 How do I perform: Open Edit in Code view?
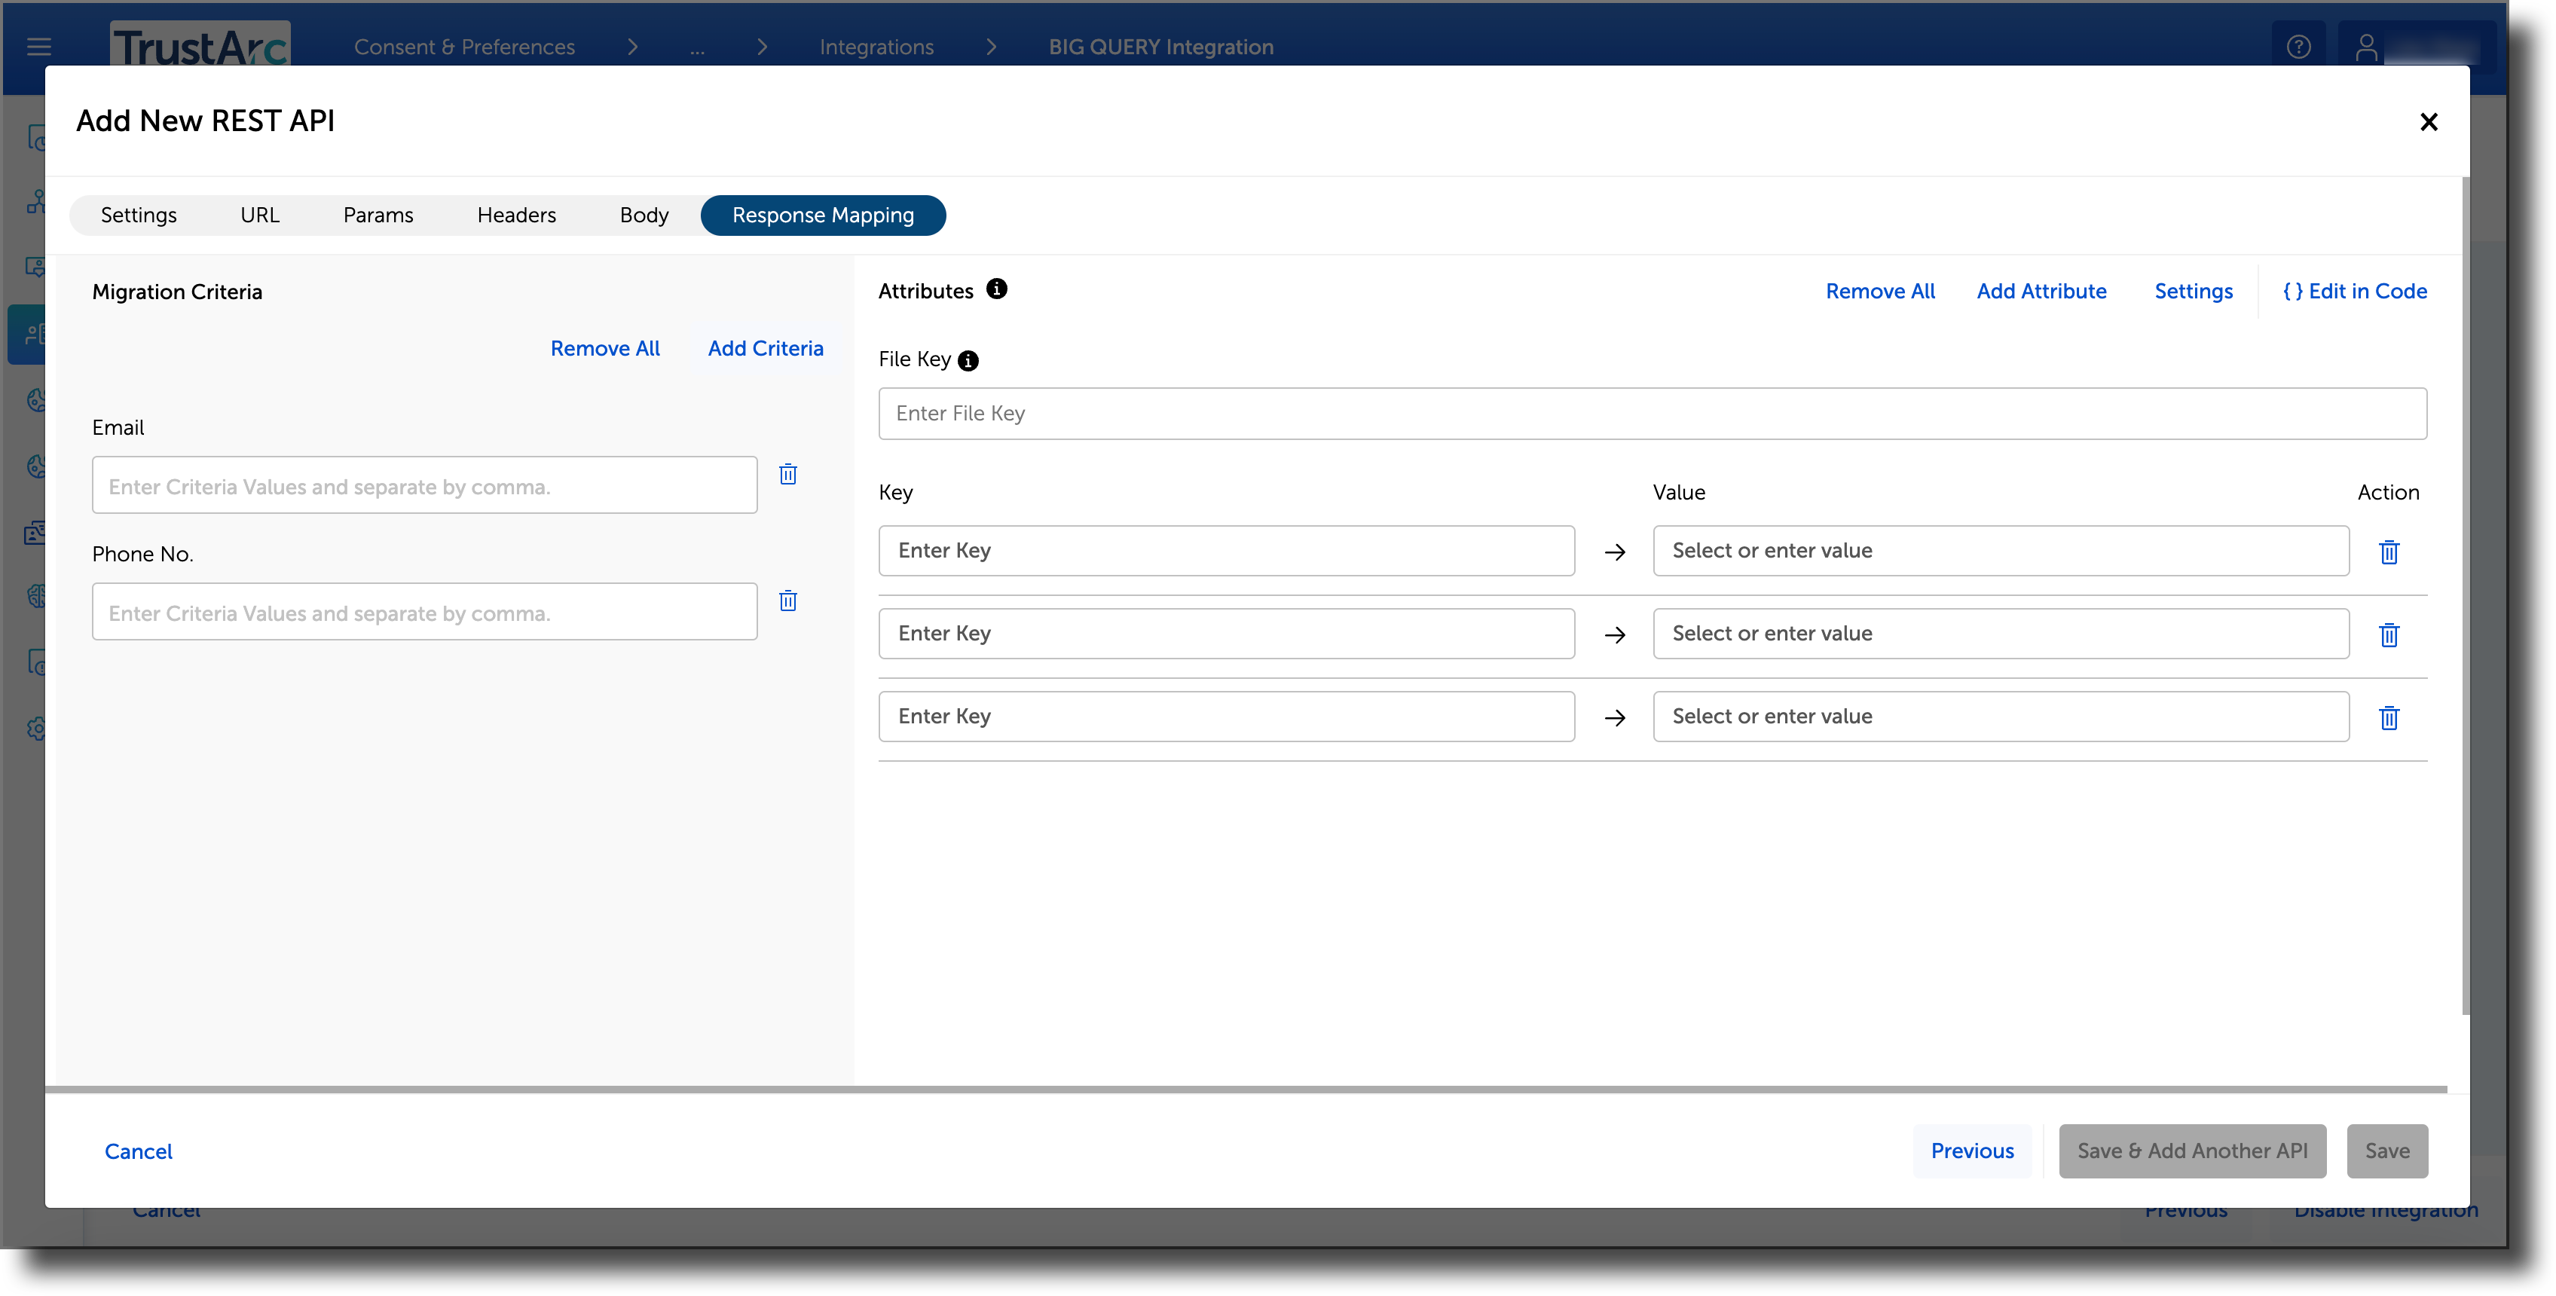2355,291
